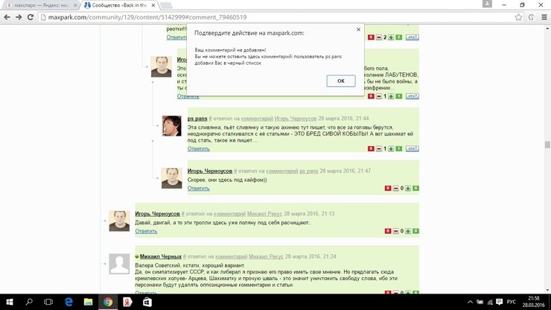This screenshot has height=310, width=551.
Task: Click ps pans avatar thumbnail
Action: tap(172, 127)
